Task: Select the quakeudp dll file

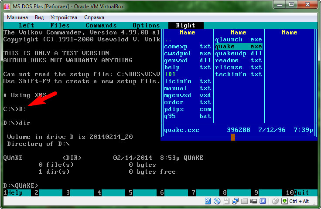Action: (x=239, y=54)
